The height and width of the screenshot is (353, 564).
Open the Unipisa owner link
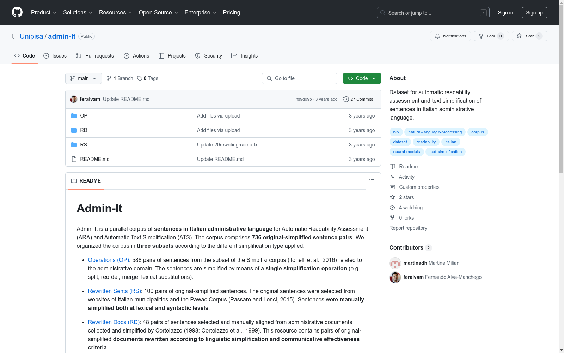pos(31,36)
